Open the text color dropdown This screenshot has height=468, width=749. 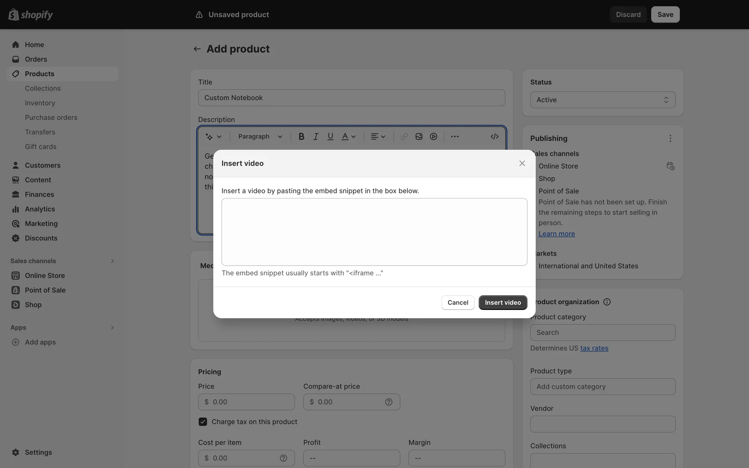pyautogui.click(x=349, y=136)
